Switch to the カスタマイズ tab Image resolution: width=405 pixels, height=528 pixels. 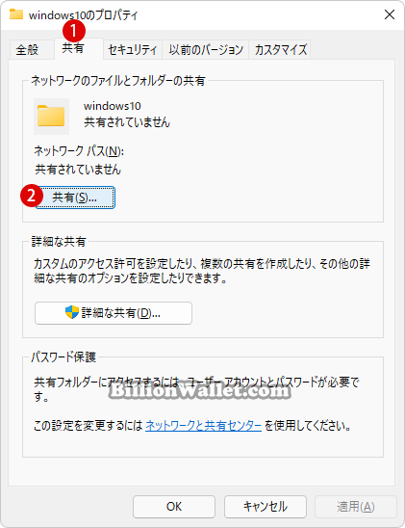click(x=280, y=50)
